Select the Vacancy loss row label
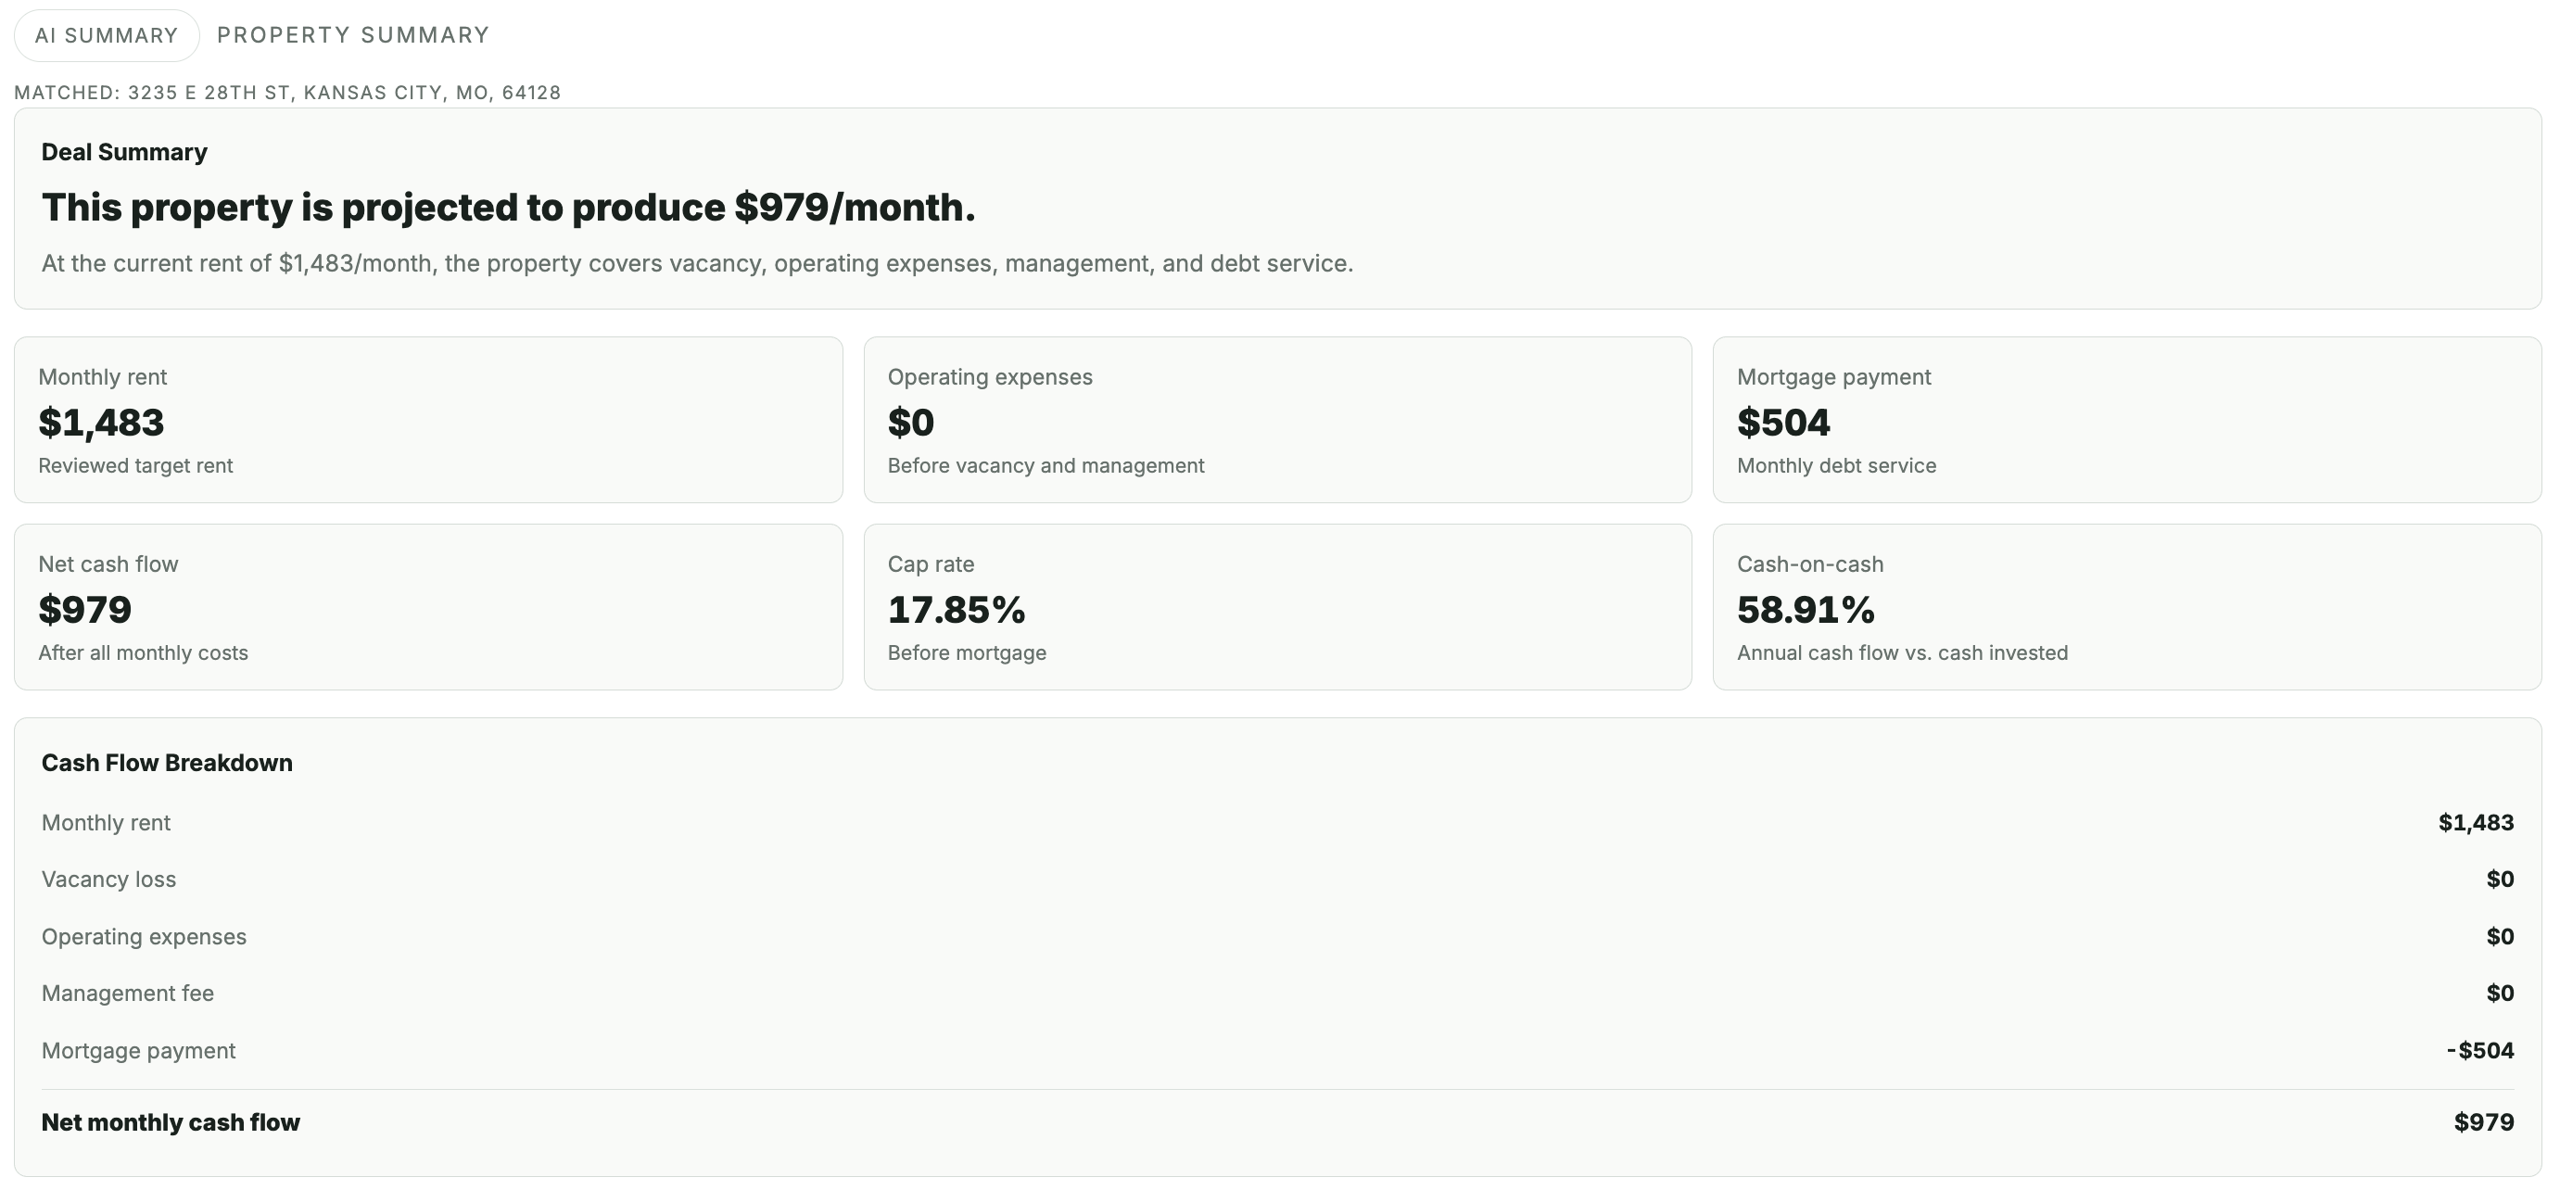 [108, 880]
